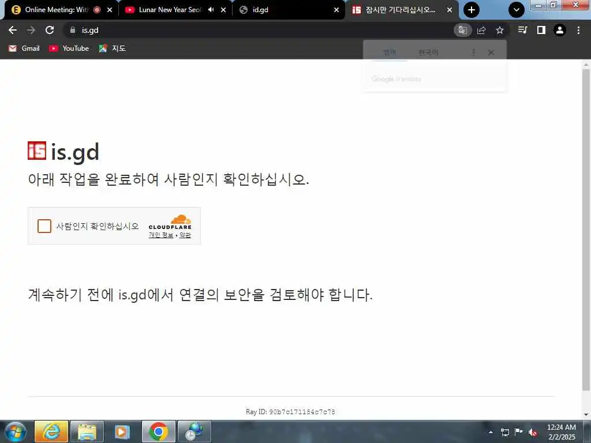This screenshot has height=443, width=591.
Task: Close the Online Meeting tab
Action: [110, 10]
